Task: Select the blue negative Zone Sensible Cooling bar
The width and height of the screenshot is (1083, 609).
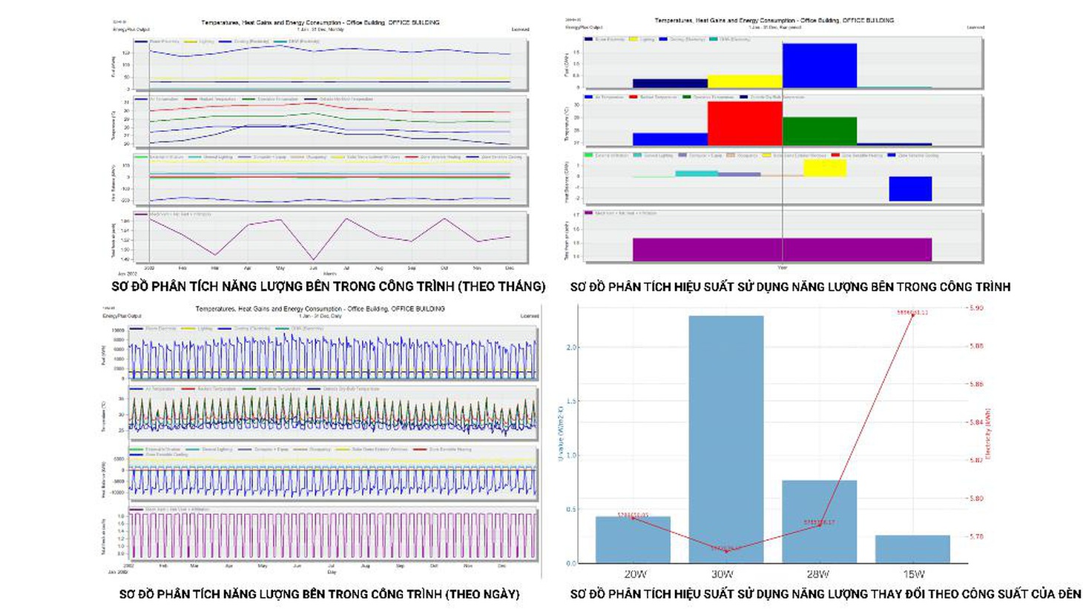Action: [x=910, y=188]
